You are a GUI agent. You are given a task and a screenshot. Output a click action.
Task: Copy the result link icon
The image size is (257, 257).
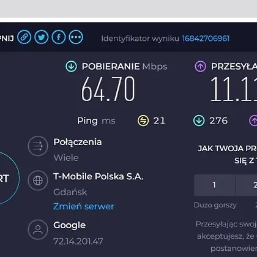click(x=24, y=37)
